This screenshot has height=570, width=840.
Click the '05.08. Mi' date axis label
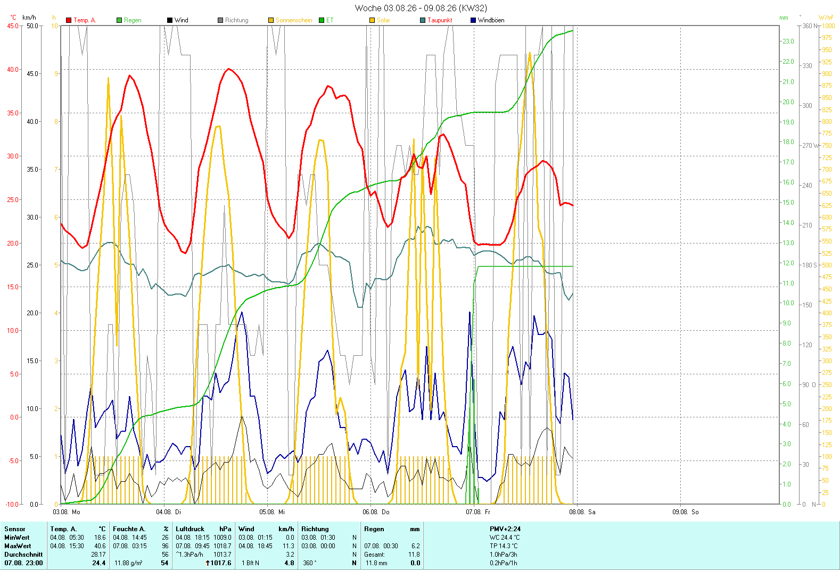pyautogui.click(x=272, y=512)
